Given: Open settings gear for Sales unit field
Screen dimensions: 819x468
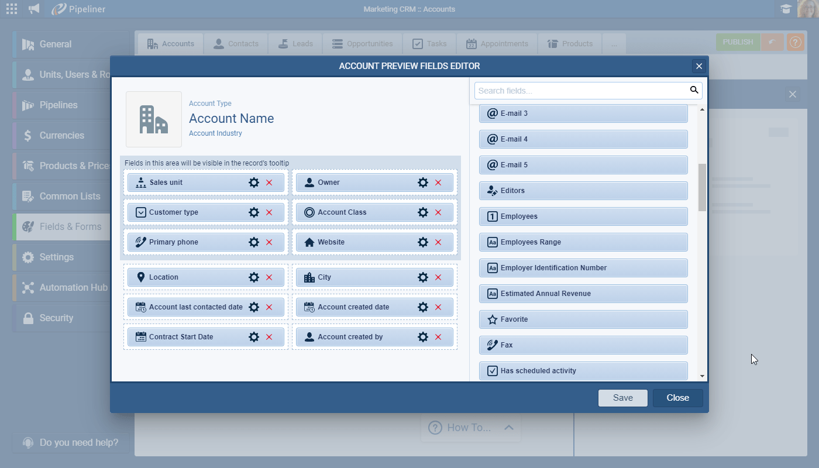Looking at the screenshot, I should click(254, 183).
